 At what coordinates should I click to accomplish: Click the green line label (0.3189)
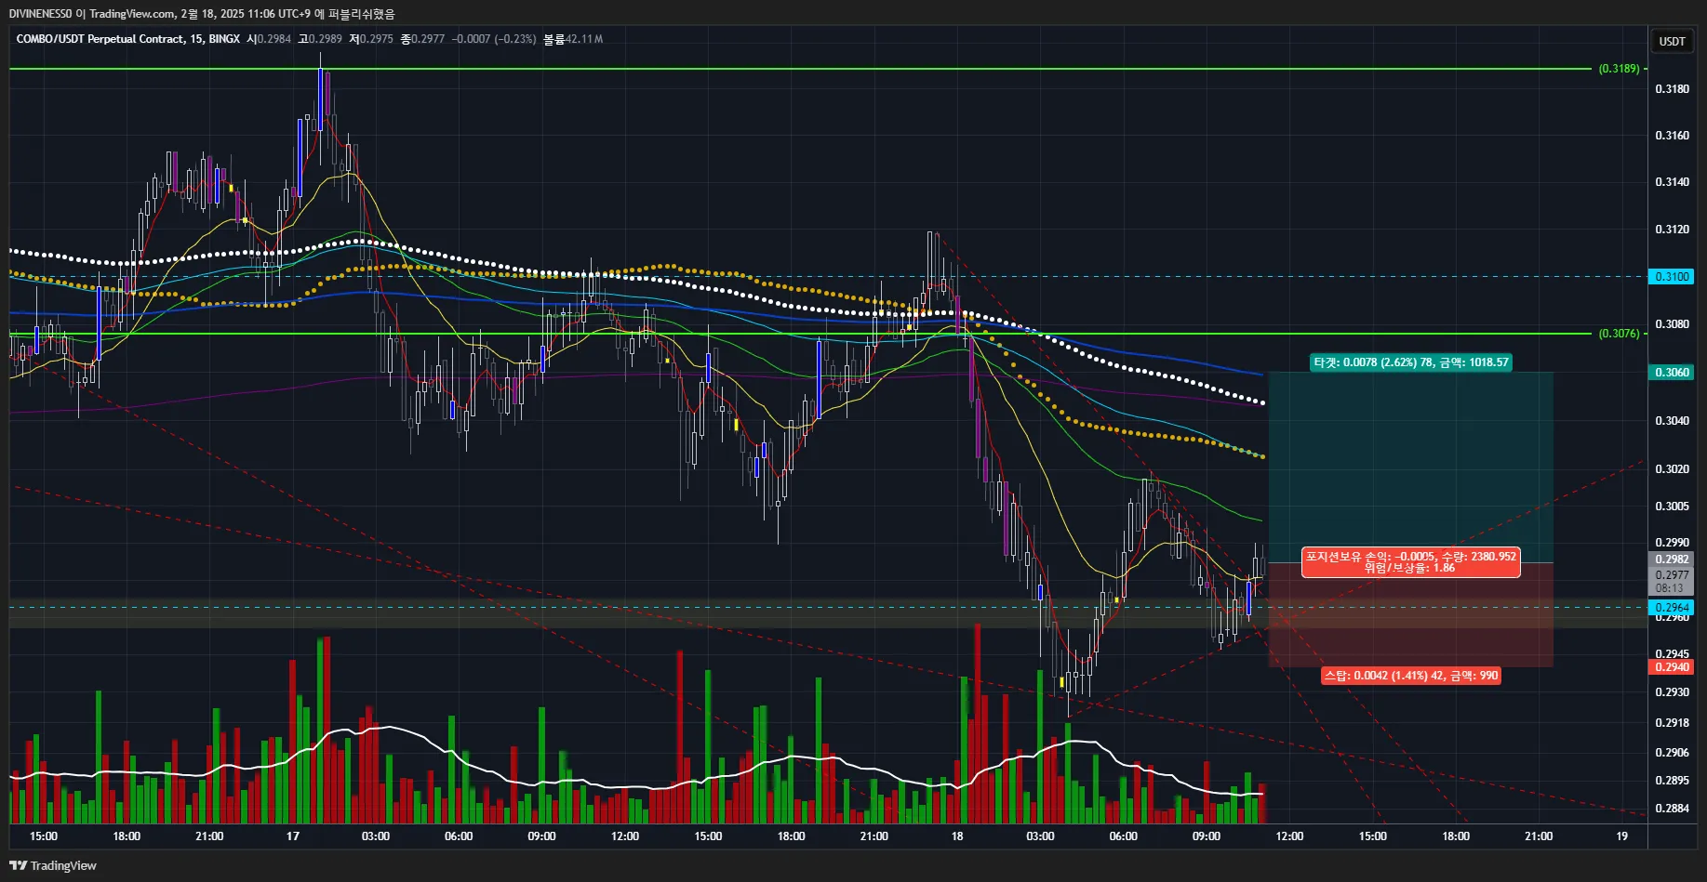pyautogui.click(x=1619, y=69)
